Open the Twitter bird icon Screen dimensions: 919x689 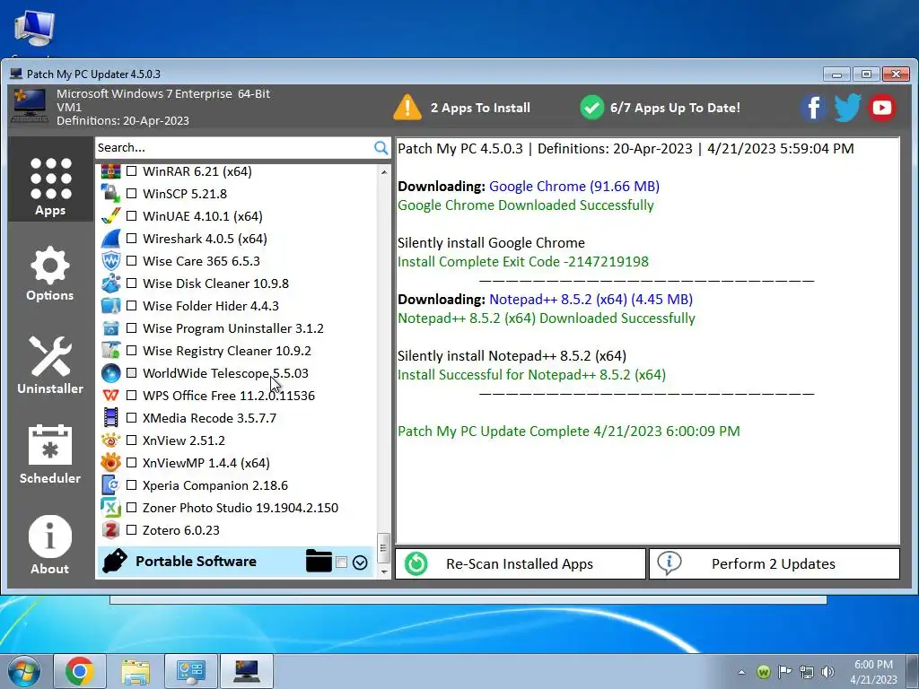pos(847,108)
